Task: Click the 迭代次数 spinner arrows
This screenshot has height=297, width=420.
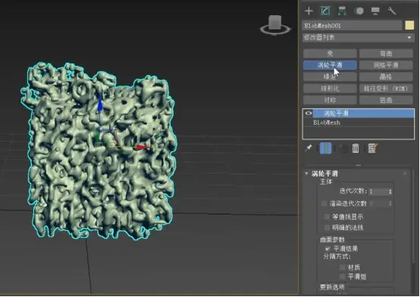Action: (390, 192)
